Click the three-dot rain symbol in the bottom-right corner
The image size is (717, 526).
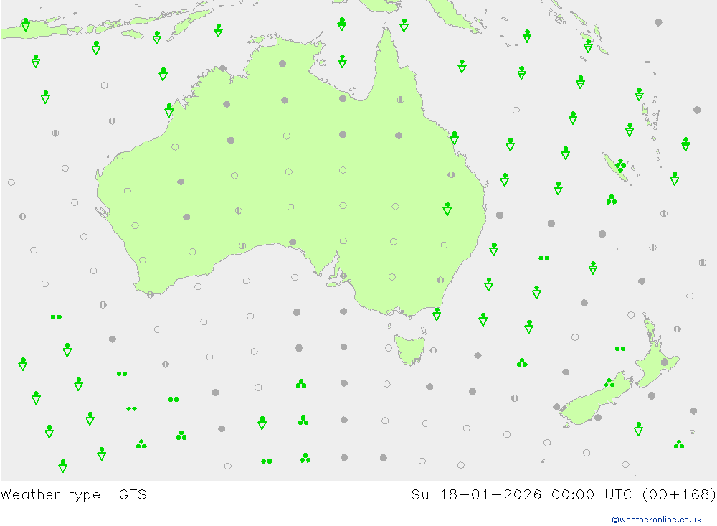coord(679,444)
